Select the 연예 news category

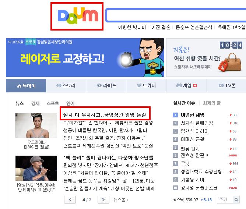click(70, 103)
